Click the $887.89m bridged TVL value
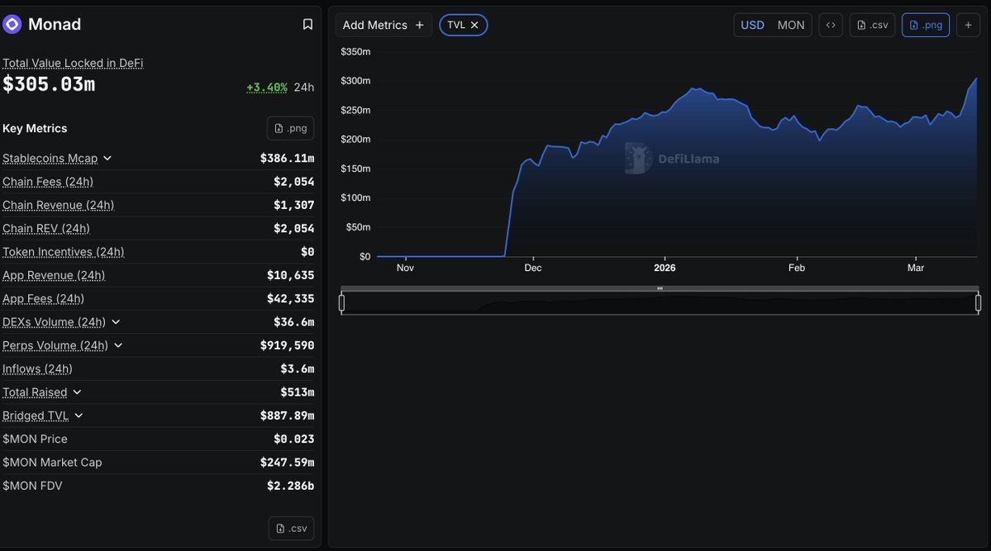Viewport: 991px width, 551px height. 287,416
